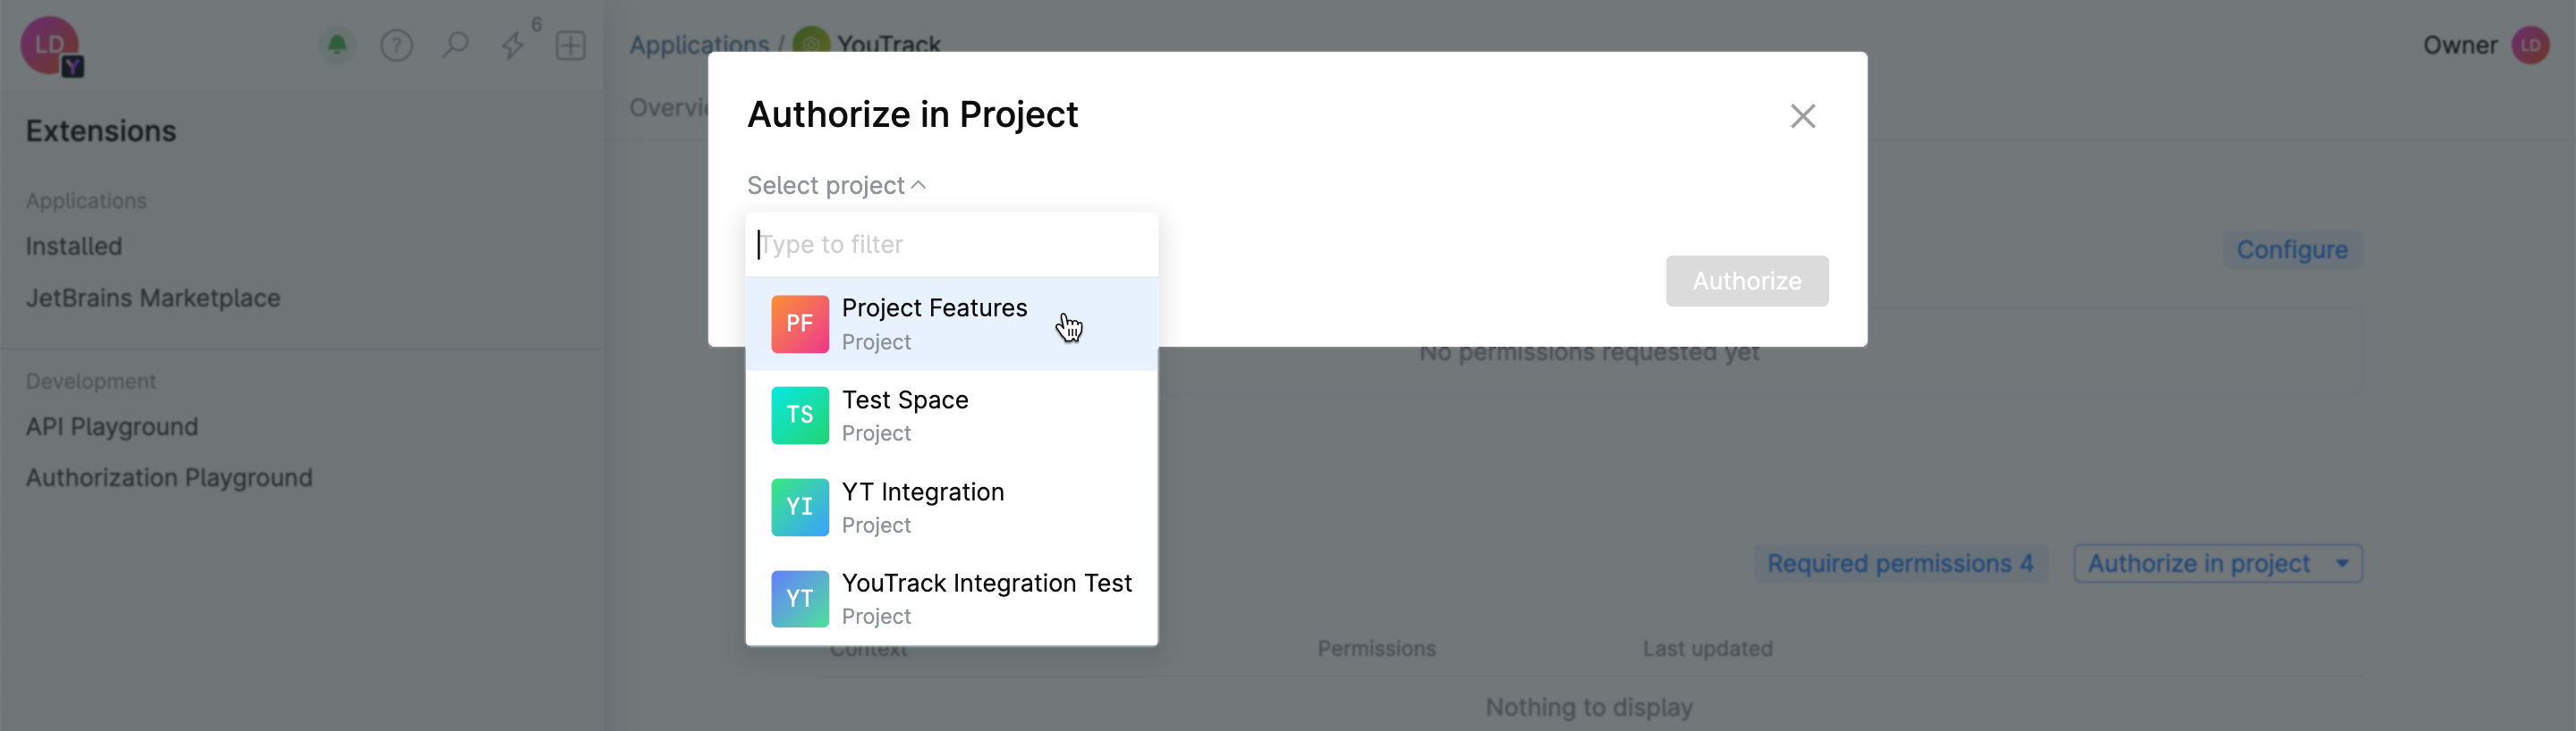Image resolution: width=2576 pixels, height=731 pixels.
Task: Click the notifications bell icon
Action: point(338,45)
